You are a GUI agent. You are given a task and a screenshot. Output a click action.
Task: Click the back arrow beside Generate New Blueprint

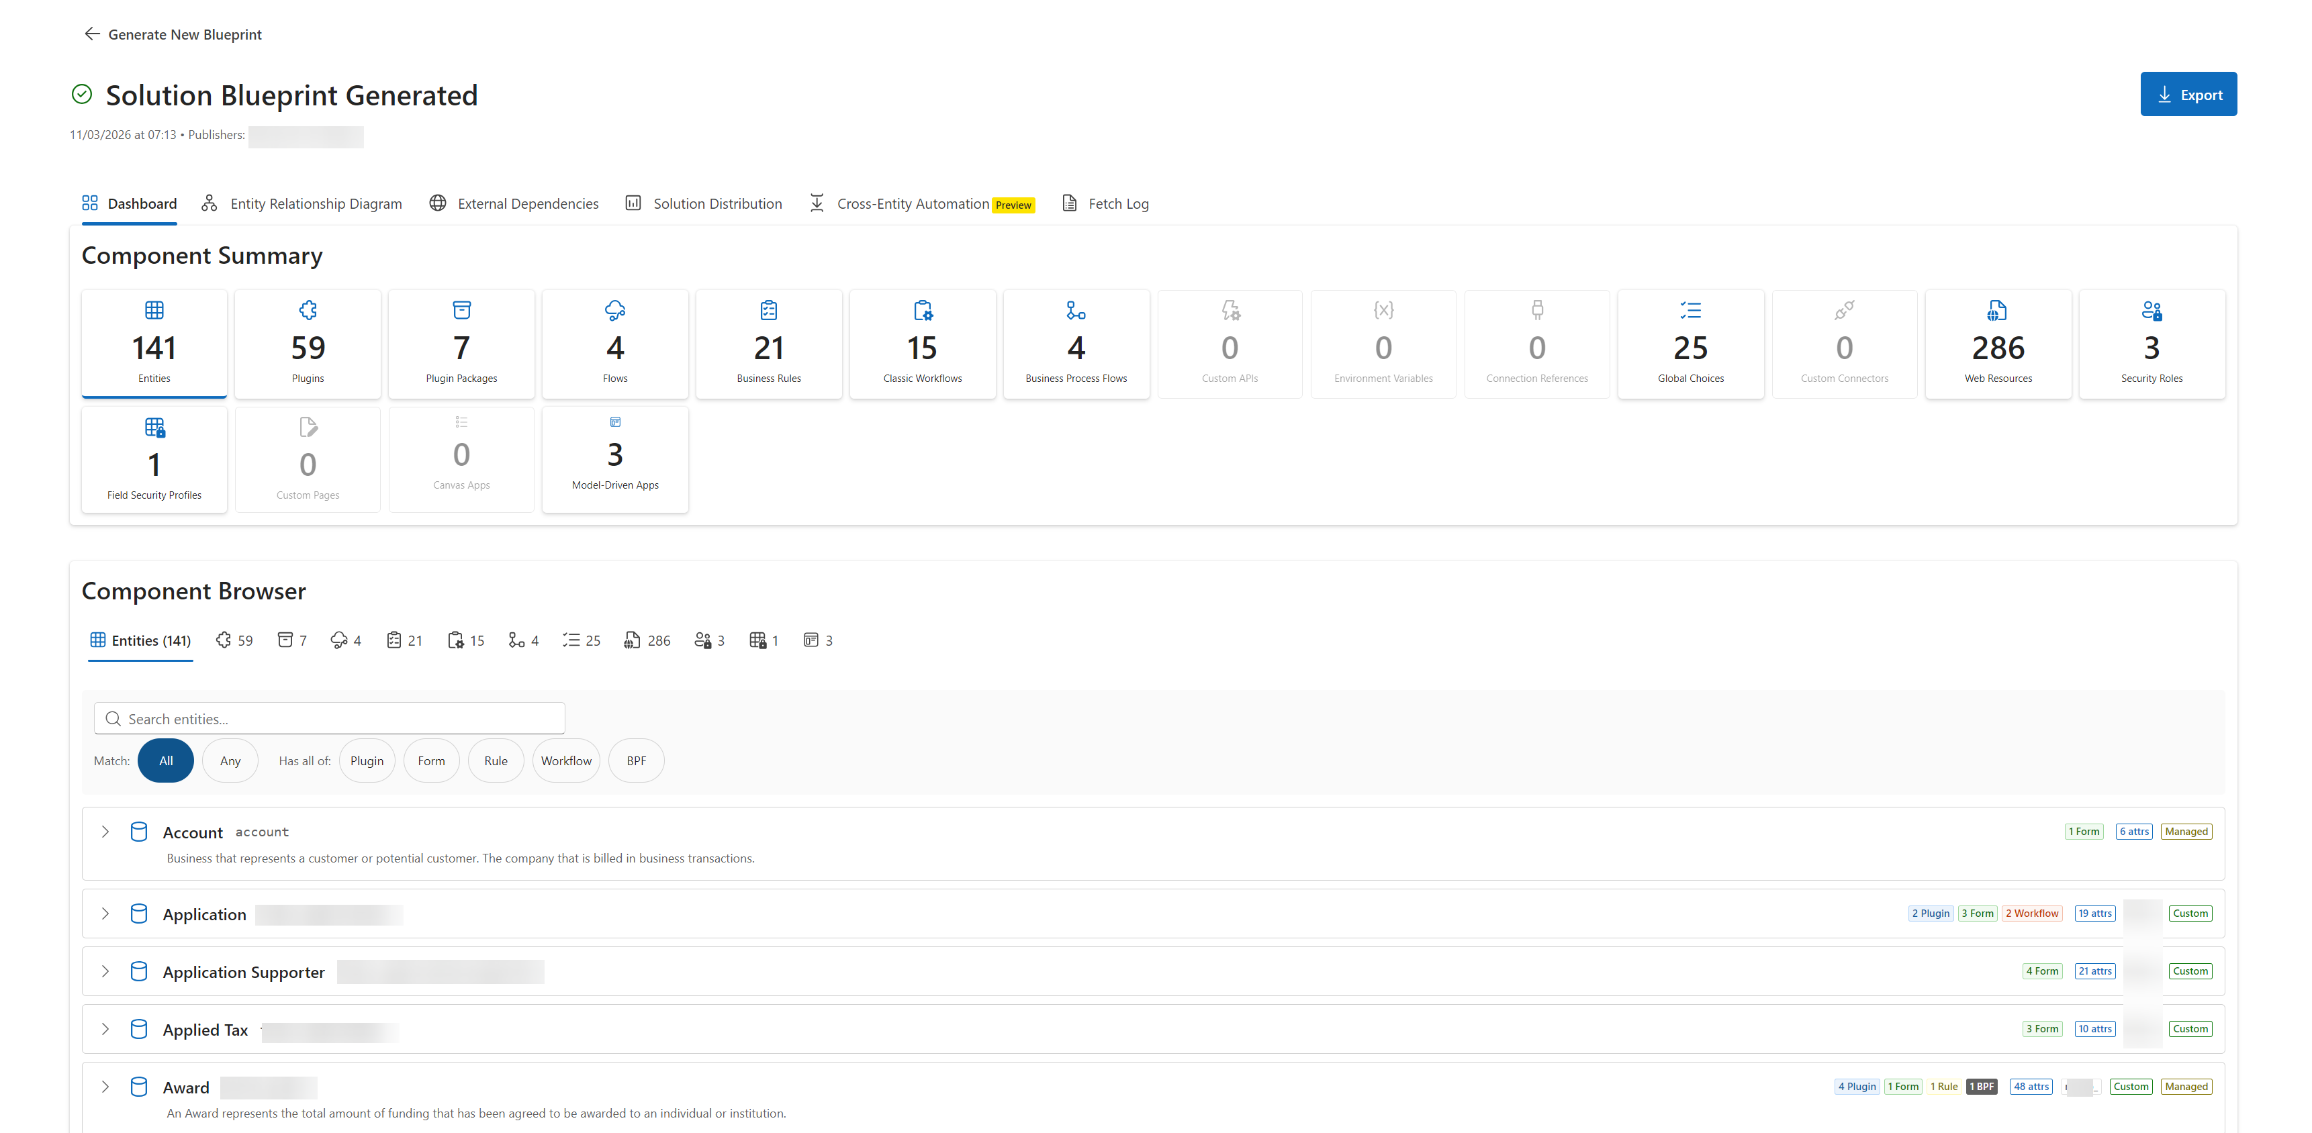tap(91, 34)
